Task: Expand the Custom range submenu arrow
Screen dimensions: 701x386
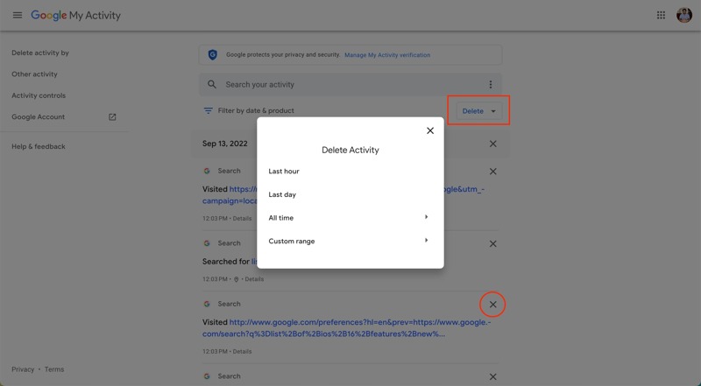Action: [x=427, y=241]
